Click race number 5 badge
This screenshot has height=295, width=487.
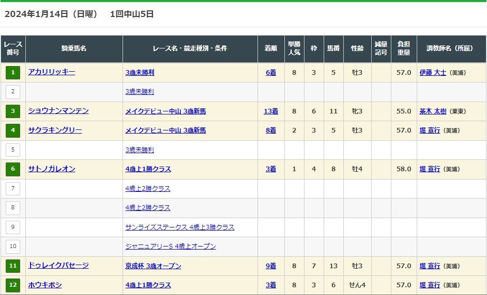(13, 150)
